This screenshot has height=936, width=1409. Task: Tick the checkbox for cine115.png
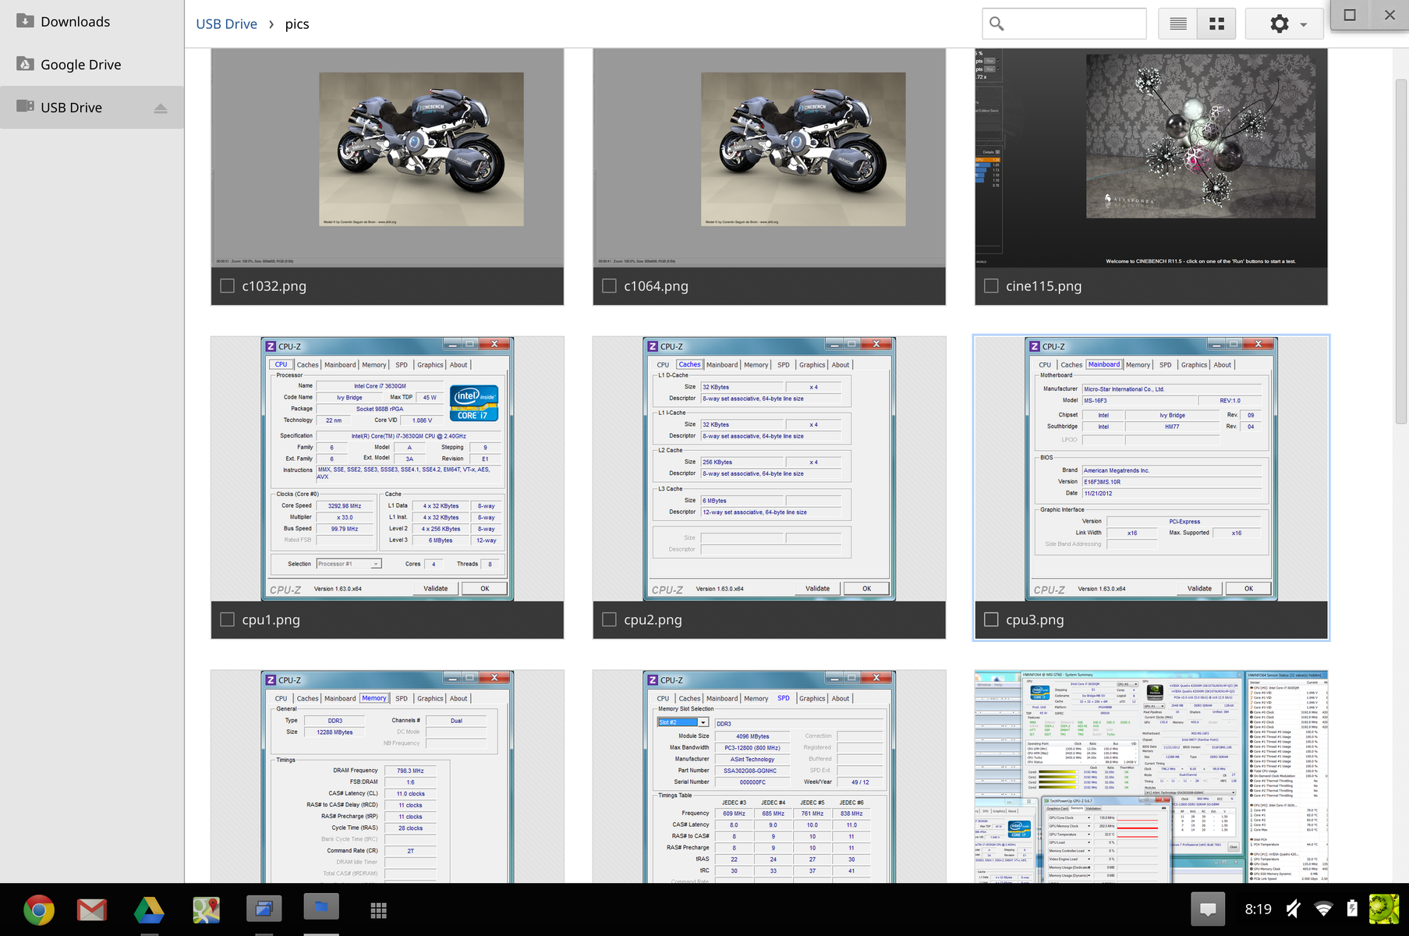pos(992,286)
